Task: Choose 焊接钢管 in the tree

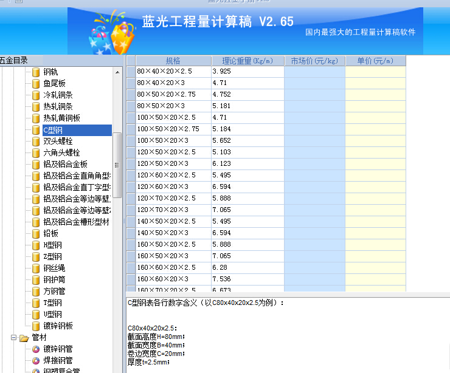Action: click(x=58, y=361)
